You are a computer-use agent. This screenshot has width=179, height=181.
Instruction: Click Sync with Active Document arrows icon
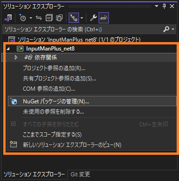click(x=39, y=18)
